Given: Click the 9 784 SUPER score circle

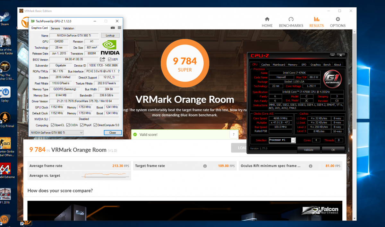Looking at the screenshot, I should click(x=185, y=63).
